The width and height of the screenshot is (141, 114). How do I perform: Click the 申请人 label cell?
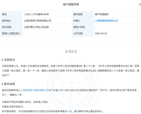coord(83,21)
